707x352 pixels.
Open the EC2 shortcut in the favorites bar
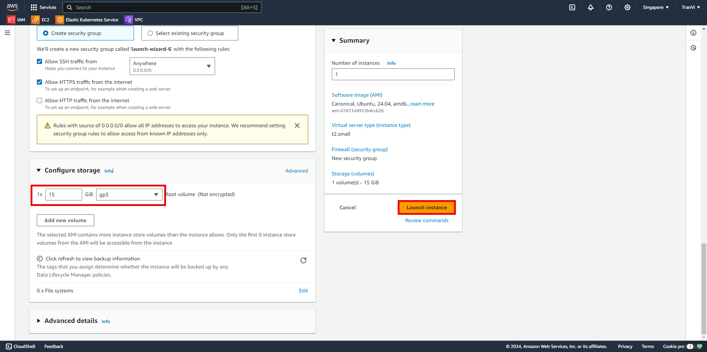coord(41,20)
